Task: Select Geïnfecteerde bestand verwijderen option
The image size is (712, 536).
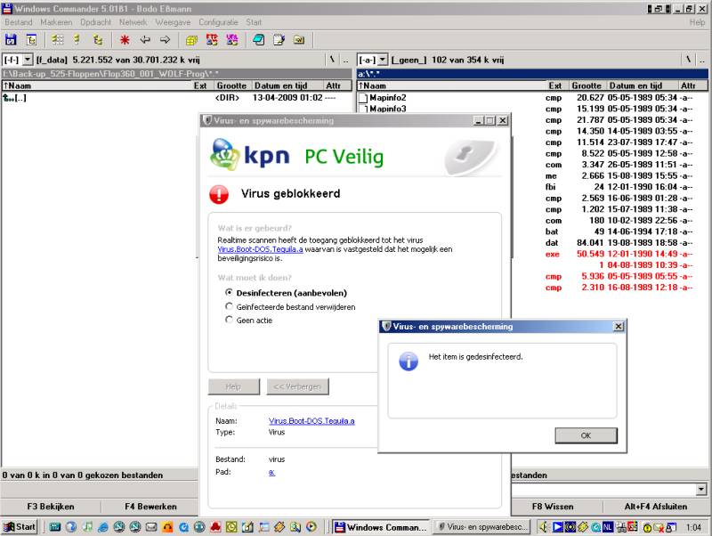Action: click(291, 307)
